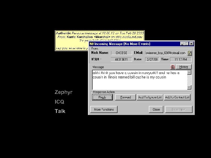Viewport: 211px width, 158px height.
Task: Select the ICQ label on the left
Action: click(x=59, y=102)
